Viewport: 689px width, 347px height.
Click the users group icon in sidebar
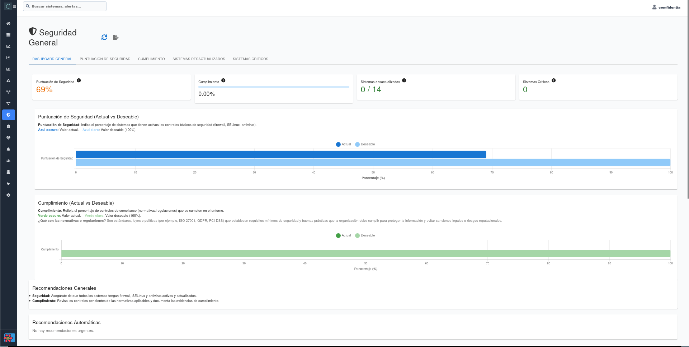(8, 161)
